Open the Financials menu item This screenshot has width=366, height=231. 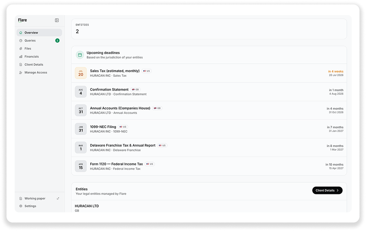click(39, 56)
